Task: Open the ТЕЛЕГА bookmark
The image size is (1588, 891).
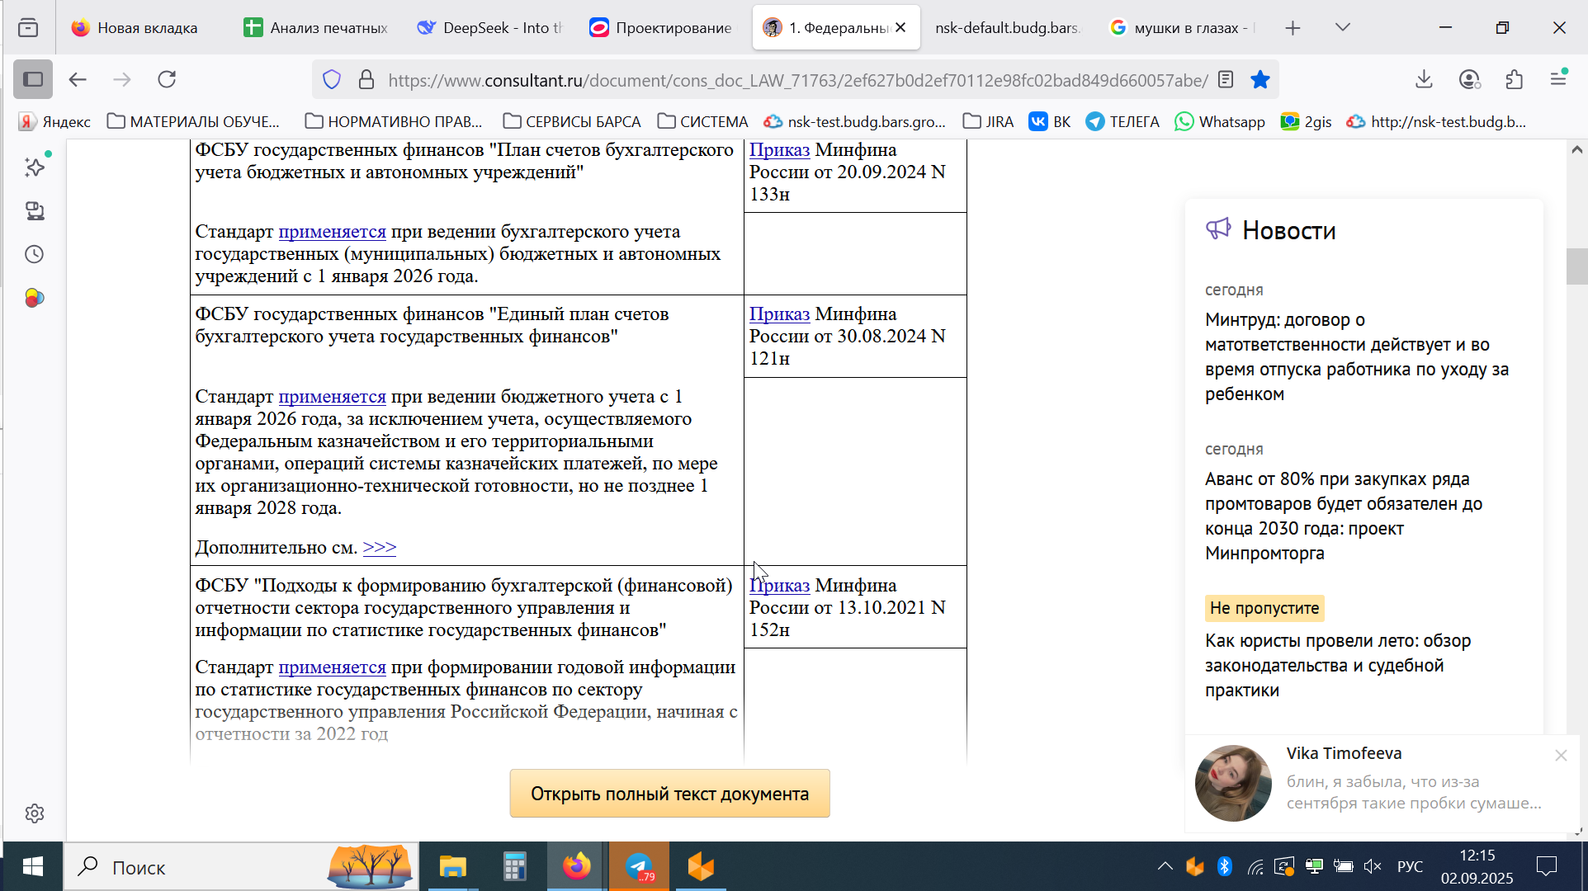Action: (1122, 121)
